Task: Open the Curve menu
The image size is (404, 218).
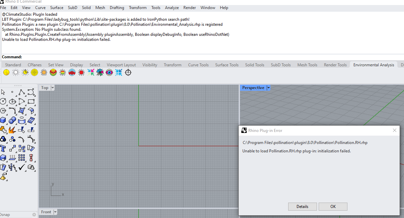Action: 41,8
